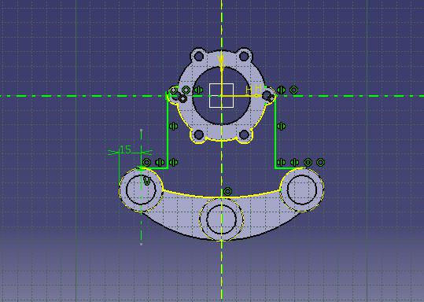Viewport: 424px width, 302px height.
Task: Click the V axis label on left boss
Action: [146, 181]
